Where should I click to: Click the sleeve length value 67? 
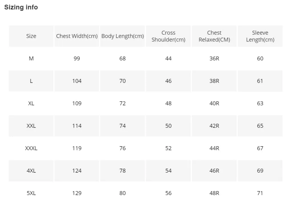260,148
